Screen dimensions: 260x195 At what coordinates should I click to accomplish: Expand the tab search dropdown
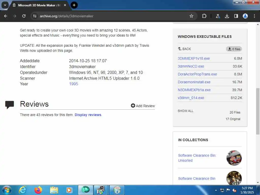[x=5, y=5]
